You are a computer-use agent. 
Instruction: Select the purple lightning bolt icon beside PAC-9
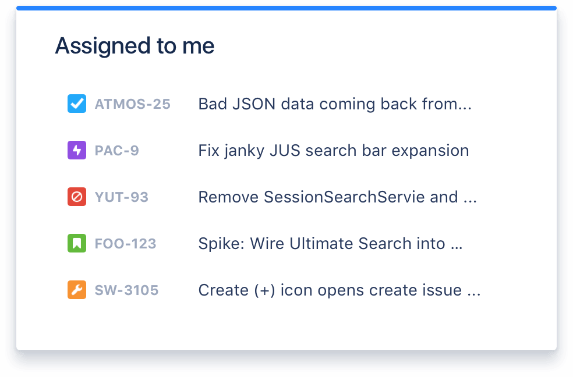coord(76,150)
